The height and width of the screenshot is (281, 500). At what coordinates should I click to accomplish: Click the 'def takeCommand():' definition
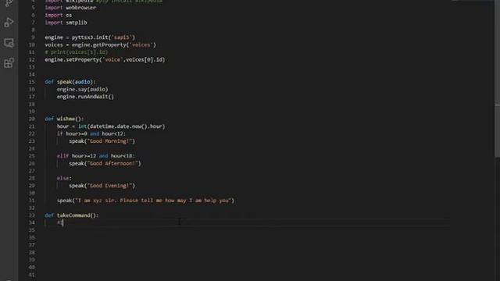72,215
